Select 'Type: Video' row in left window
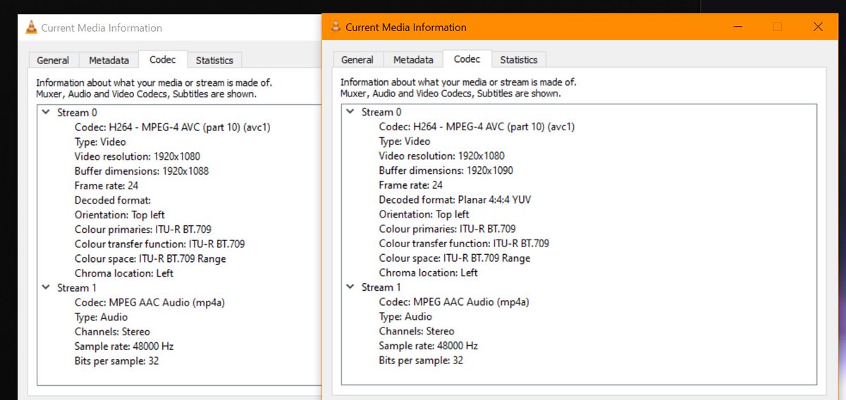Screen dimensions: 846x400 [100, 142]
